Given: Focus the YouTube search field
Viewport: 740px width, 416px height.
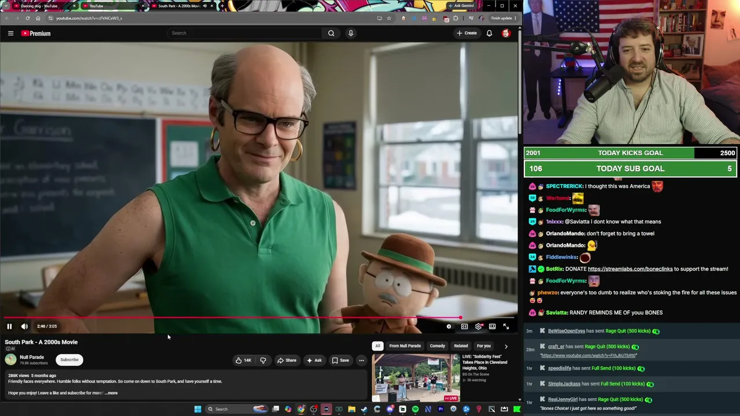Looking at the screenshot, I should point(246,33).
